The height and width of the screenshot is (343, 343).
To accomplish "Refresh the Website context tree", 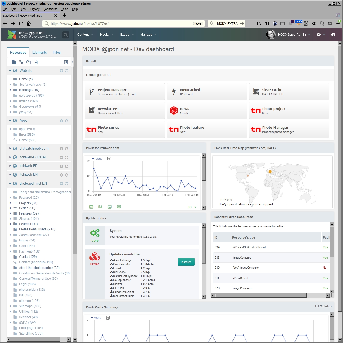I will (x=67, y=71).
